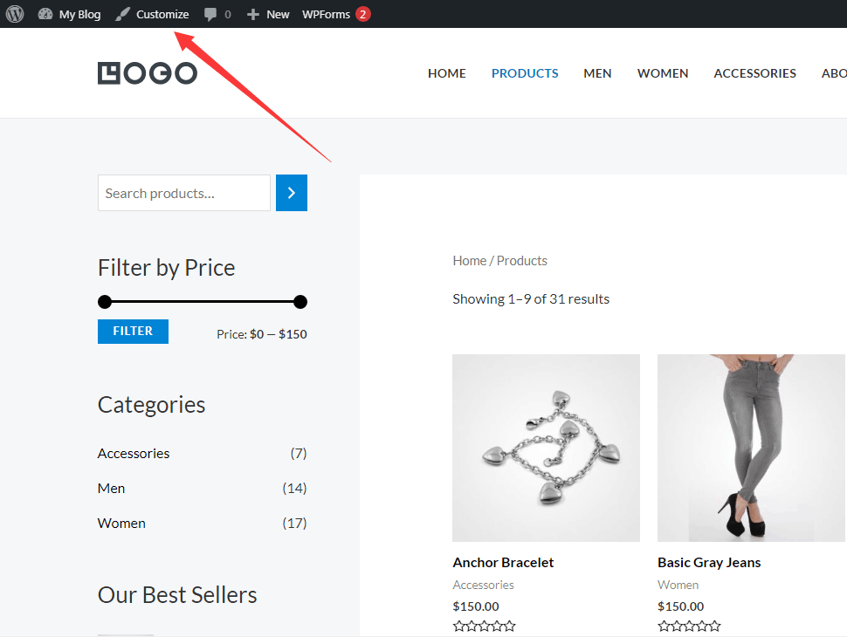This screenshot has height=637, width=847.
Task: Open Customize in the admin bar
Action: point(152,14)
